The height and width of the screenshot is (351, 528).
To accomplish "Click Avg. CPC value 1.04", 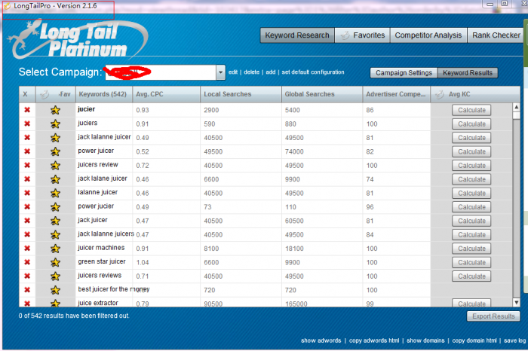I will tap(143, 262).
